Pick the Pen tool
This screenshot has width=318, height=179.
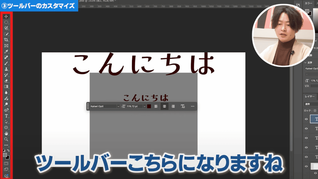pos(6,110)
